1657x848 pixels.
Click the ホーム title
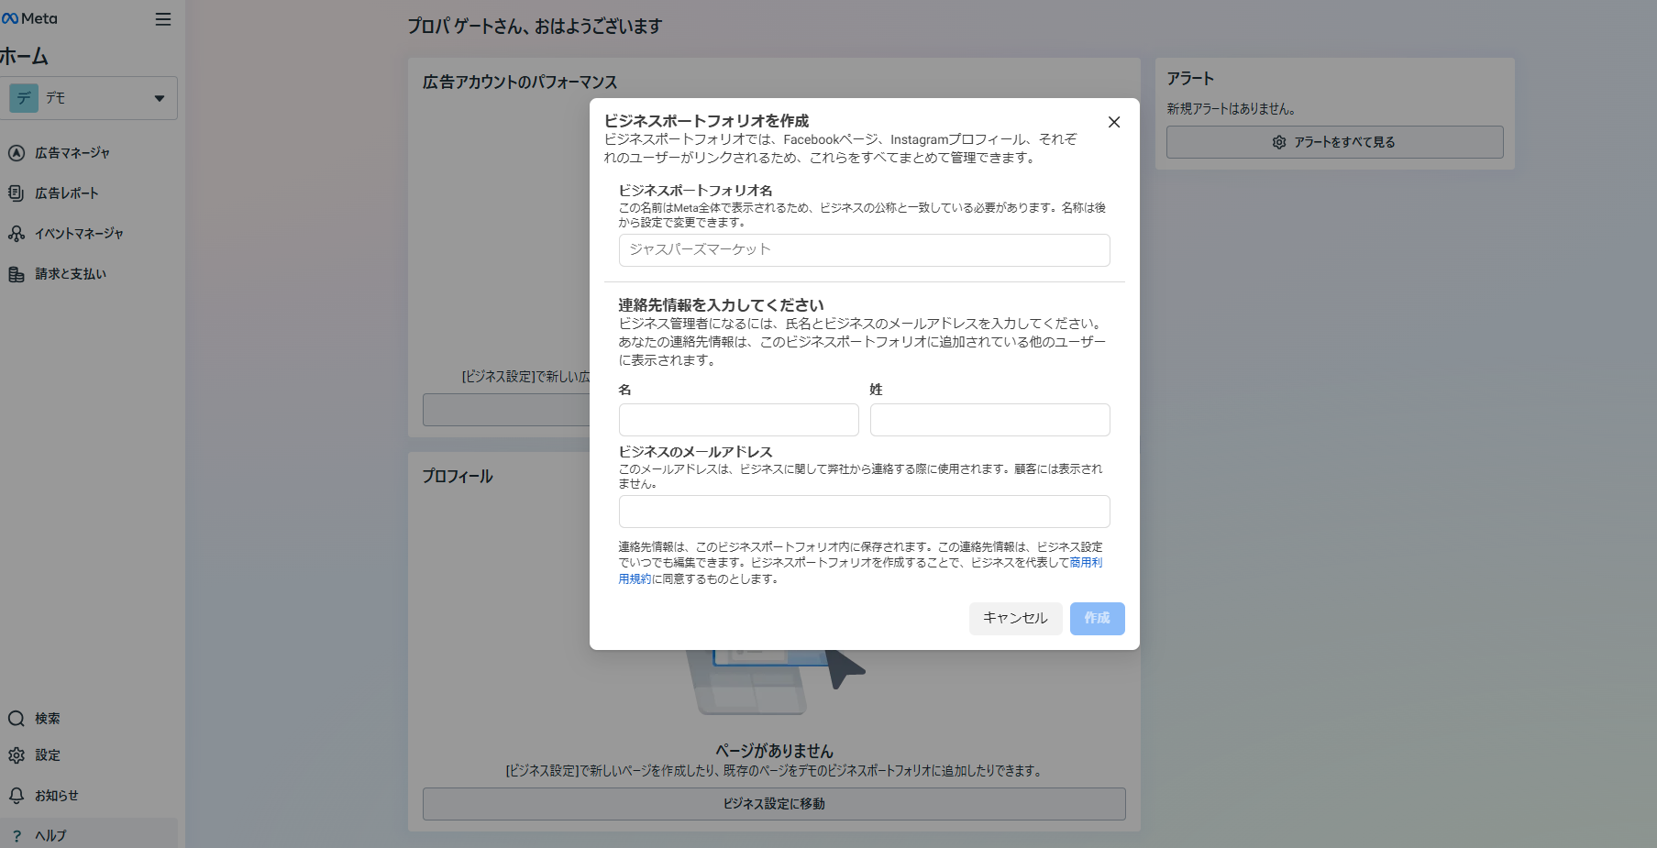[25, 57]
